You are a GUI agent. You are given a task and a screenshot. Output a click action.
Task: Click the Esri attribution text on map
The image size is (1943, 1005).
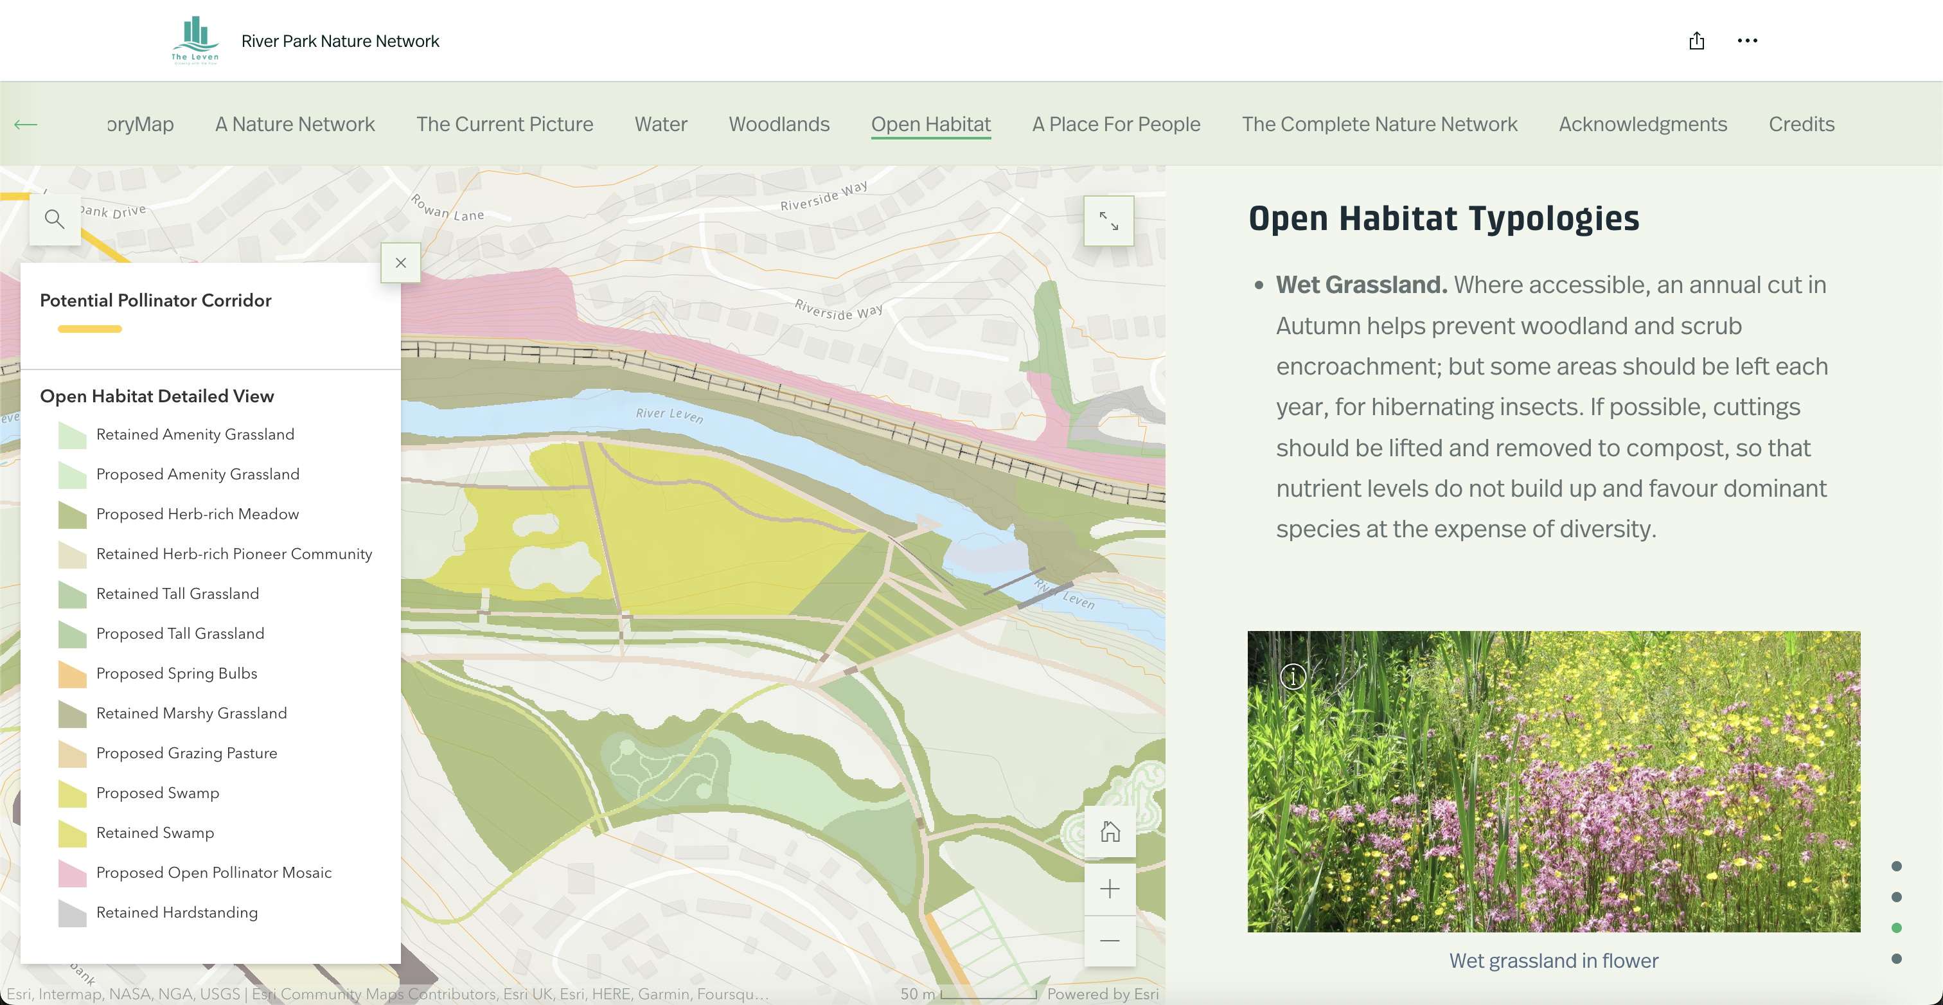click(387, 993)
